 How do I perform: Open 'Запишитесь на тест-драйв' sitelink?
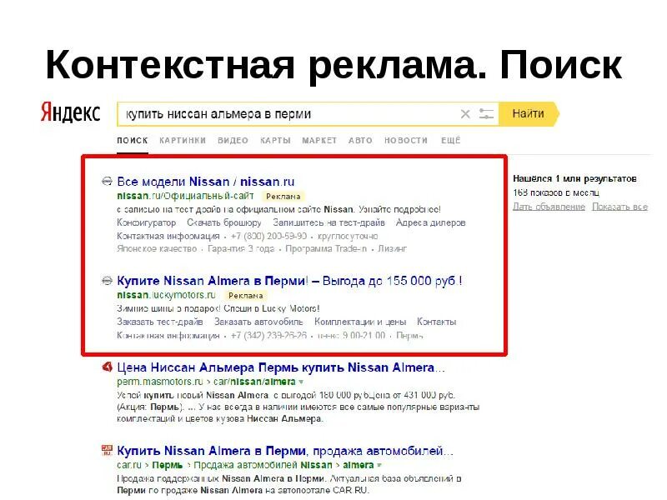[x=328, y=222]
